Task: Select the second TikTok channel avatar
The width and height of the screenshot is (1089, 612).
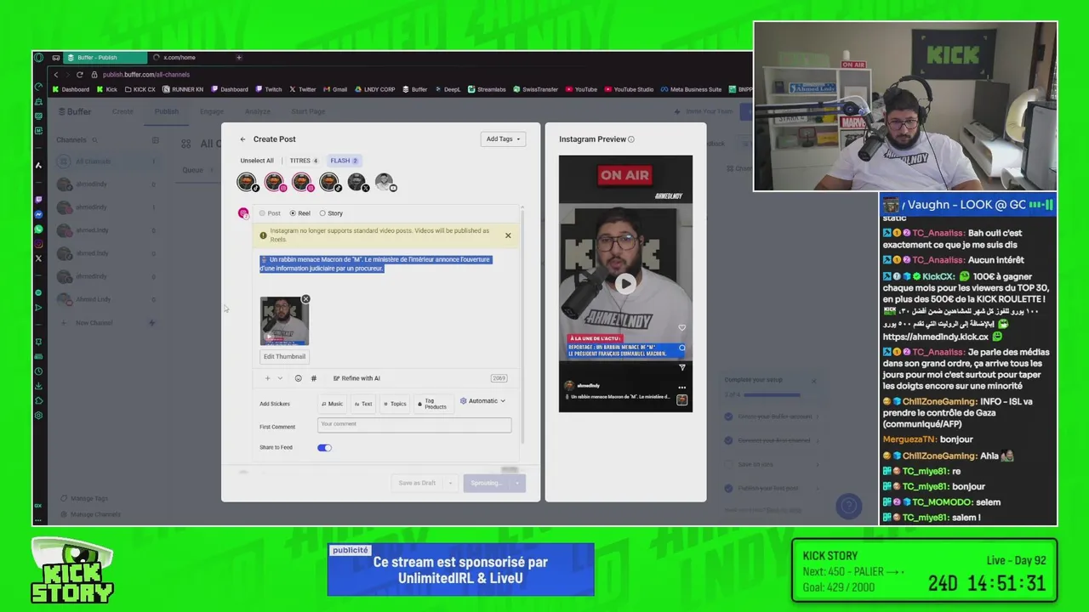Action: click(329, 182)
